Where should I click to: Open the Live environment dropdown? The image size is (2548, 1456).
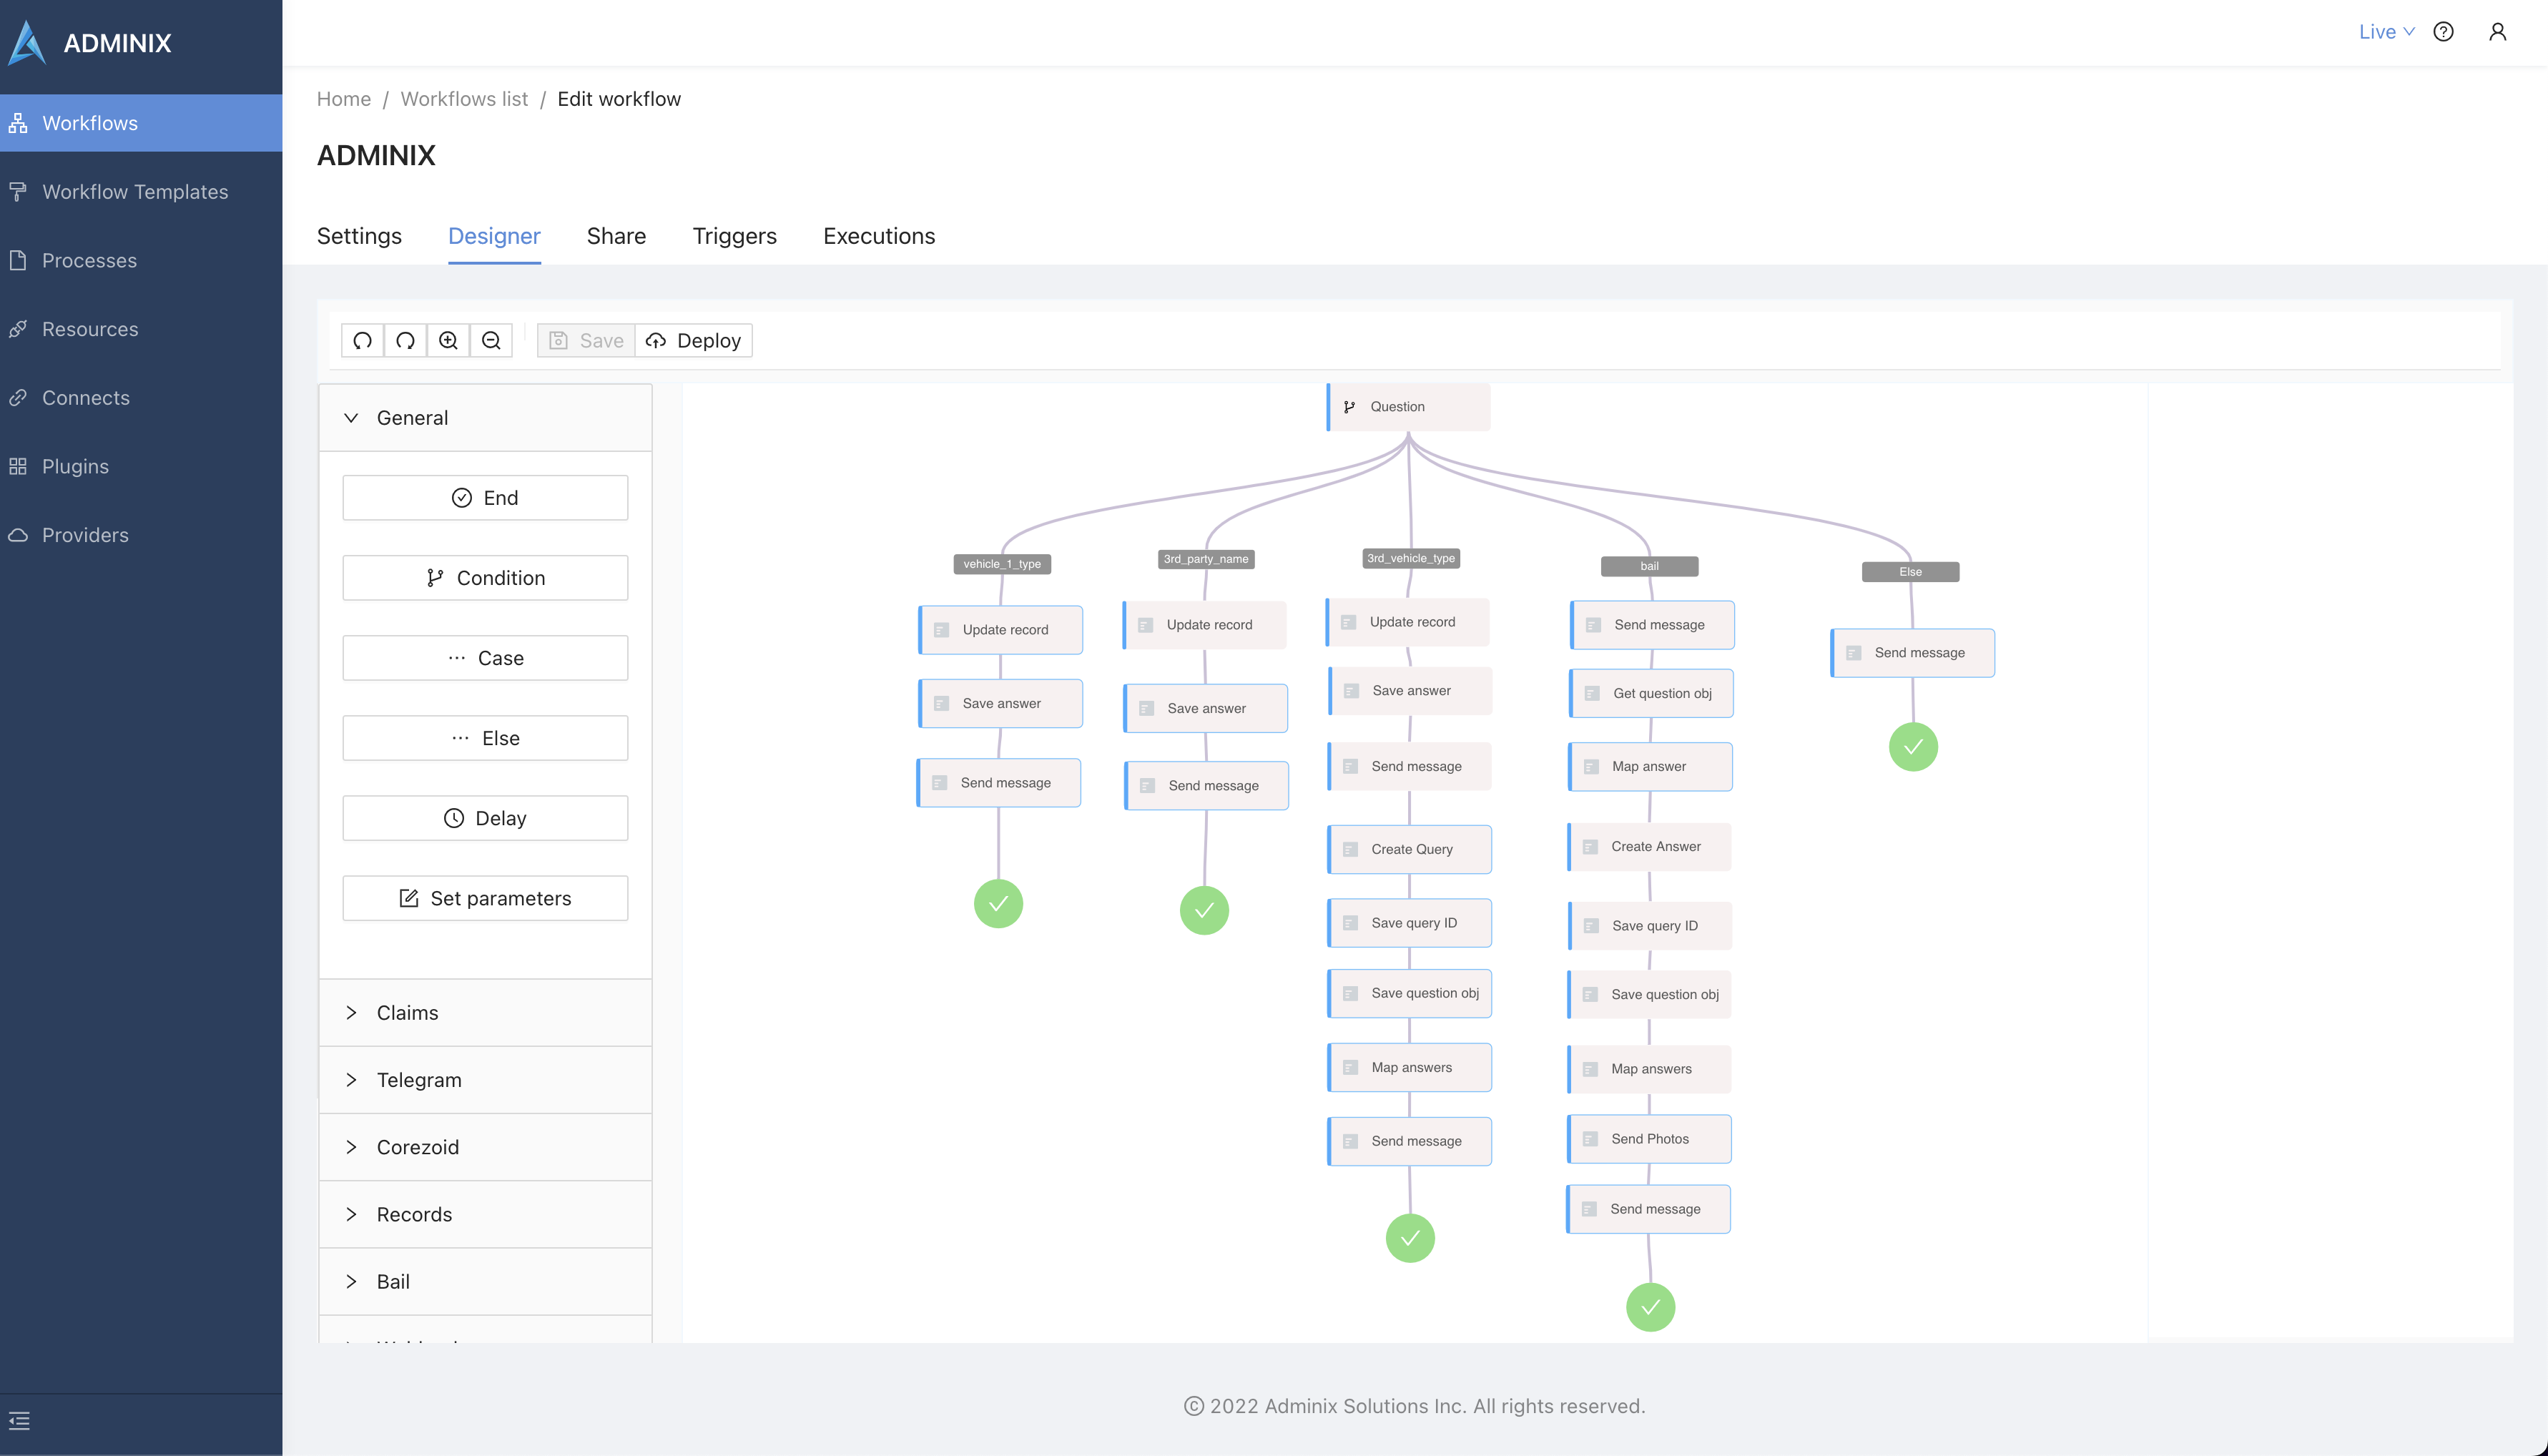pos(2385,32)
